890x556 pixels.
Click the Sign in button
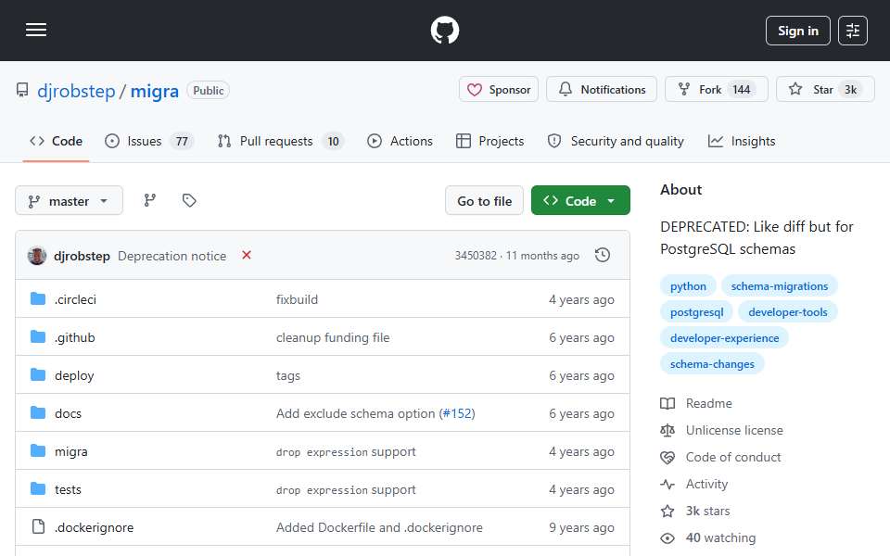pyautogui.click(x=797, y=31)
